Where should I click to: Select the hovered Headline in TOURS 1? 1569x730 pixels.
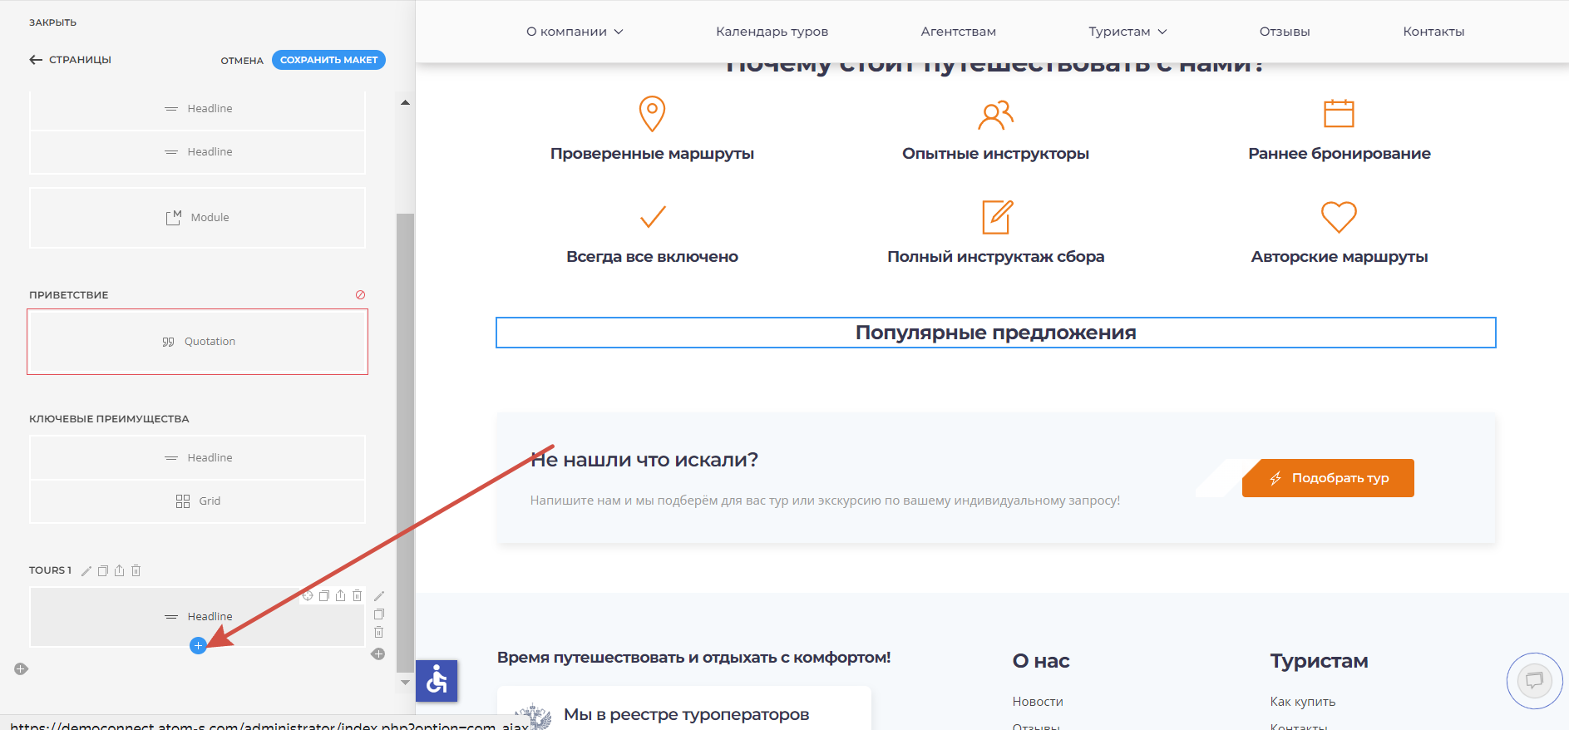[198, 617]
